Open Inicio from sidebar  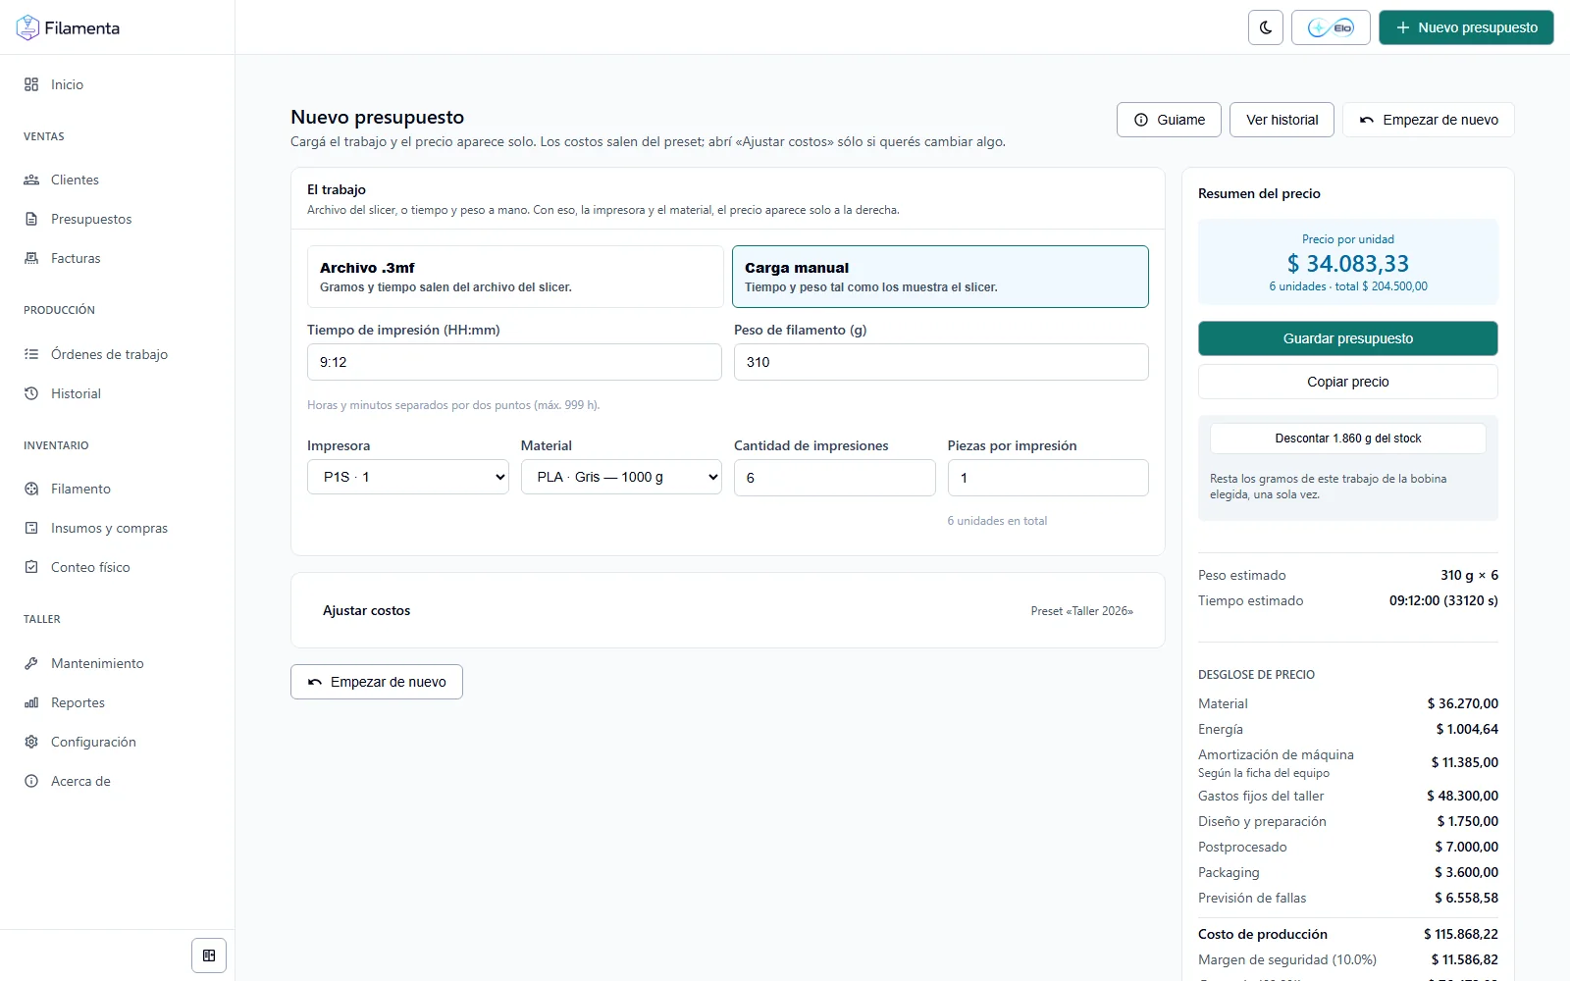click(118, 84)
